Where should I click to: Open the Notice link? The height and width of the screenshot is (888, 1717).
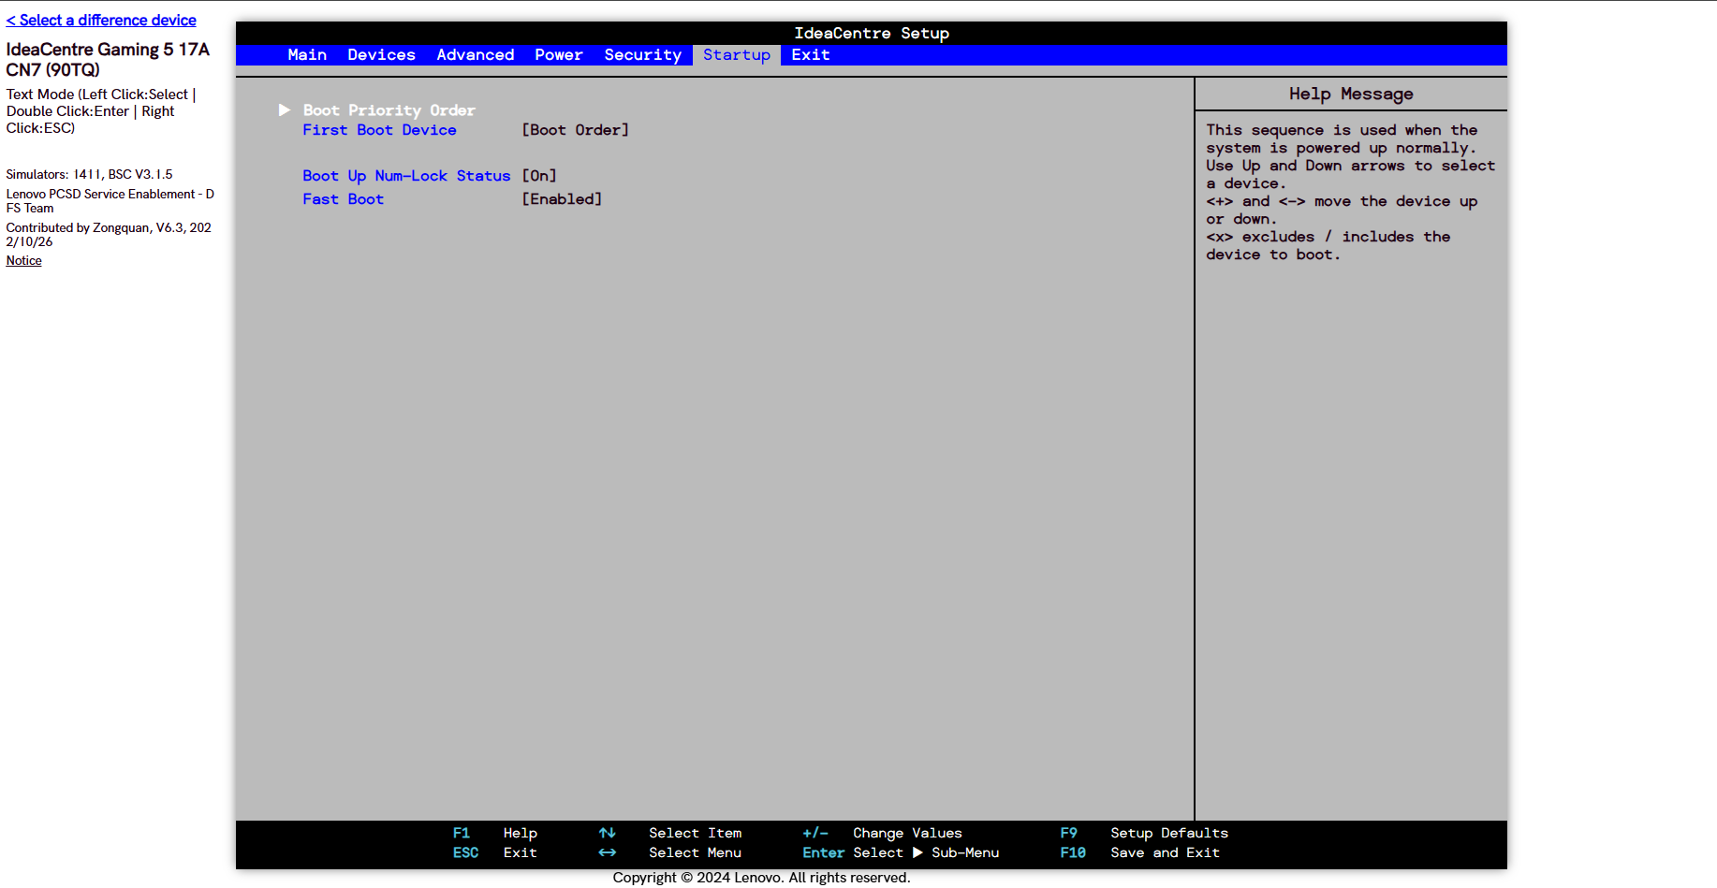24,261
